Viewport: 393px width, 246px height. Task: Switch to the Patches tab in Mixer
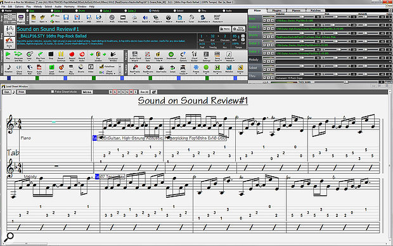pos(315,11)
